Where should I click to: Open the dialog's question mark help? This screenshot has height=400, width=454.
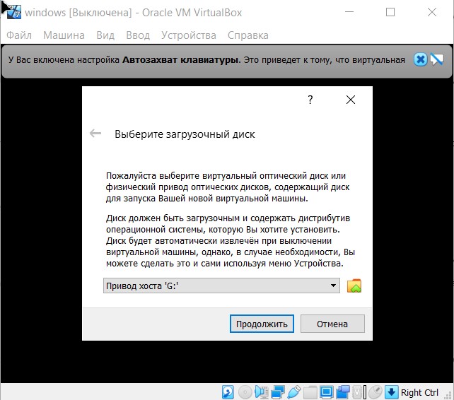[310, 100]
